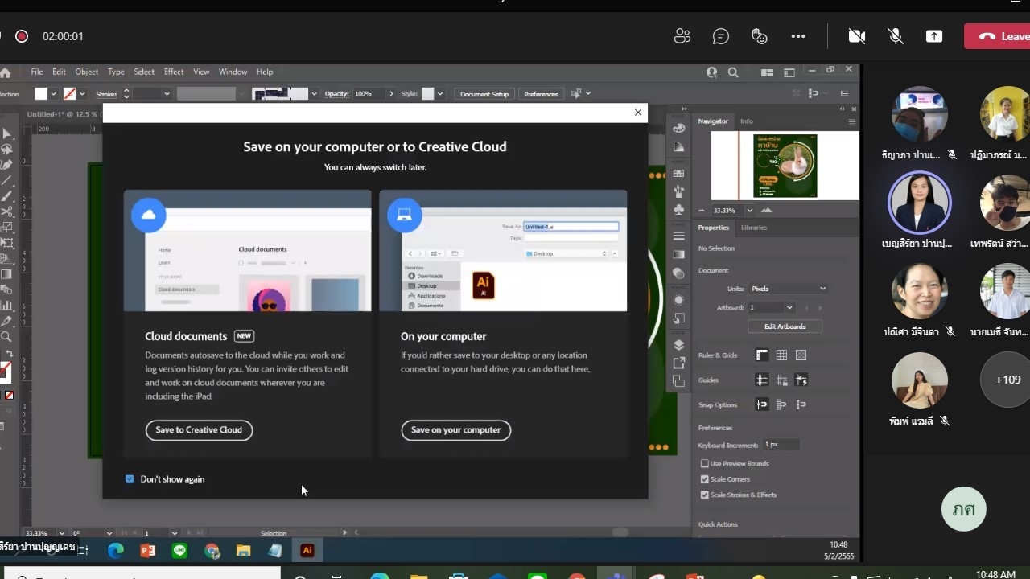1030x579 pixels.
Task: Switch to the Info tab
Action: 747,121
